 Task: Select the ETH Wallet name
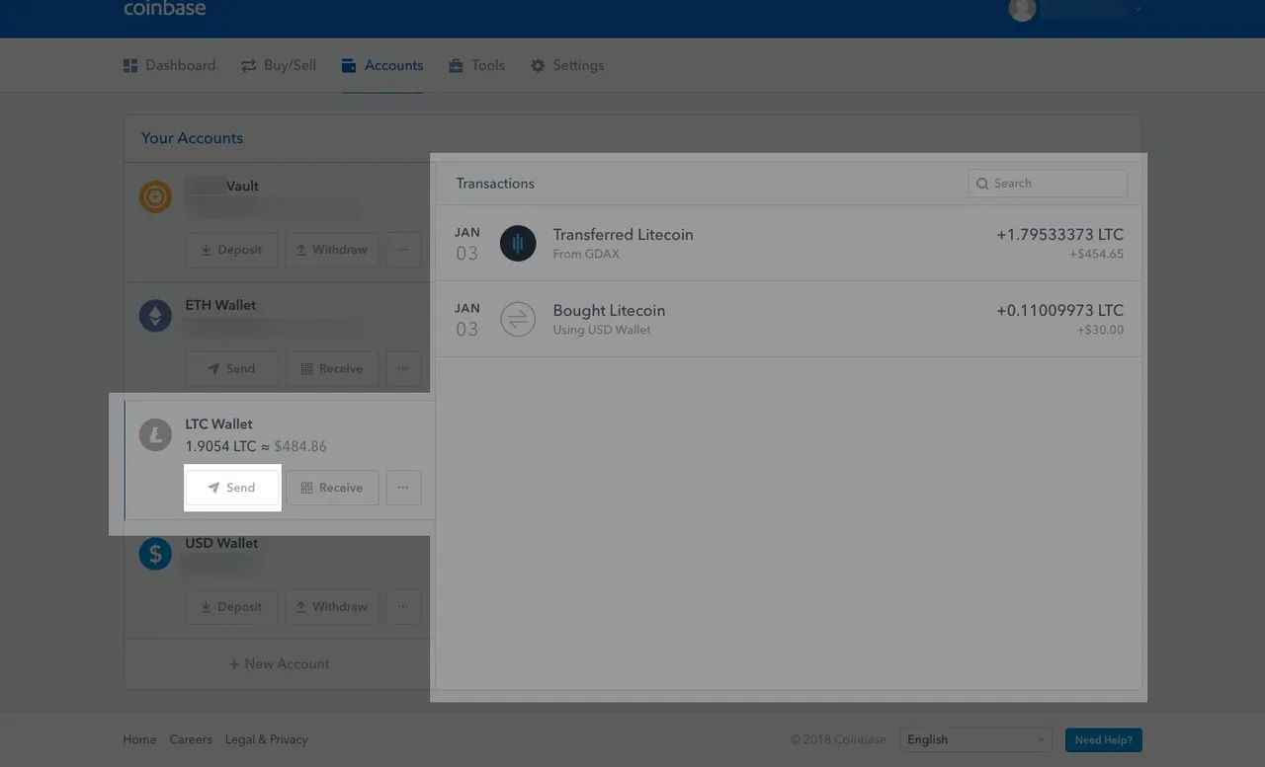click(220, 305)
